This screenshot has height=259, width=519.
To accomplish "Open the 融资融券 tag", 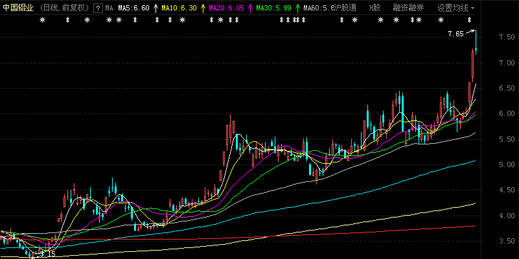I will (x=408, y=8).
